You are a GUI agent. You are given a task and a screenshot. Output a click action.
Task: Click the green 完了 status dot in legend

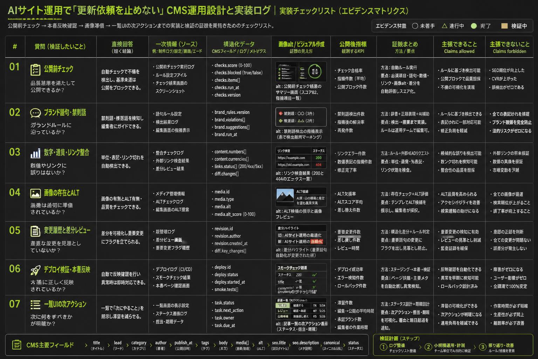click(x=474, y=26)
